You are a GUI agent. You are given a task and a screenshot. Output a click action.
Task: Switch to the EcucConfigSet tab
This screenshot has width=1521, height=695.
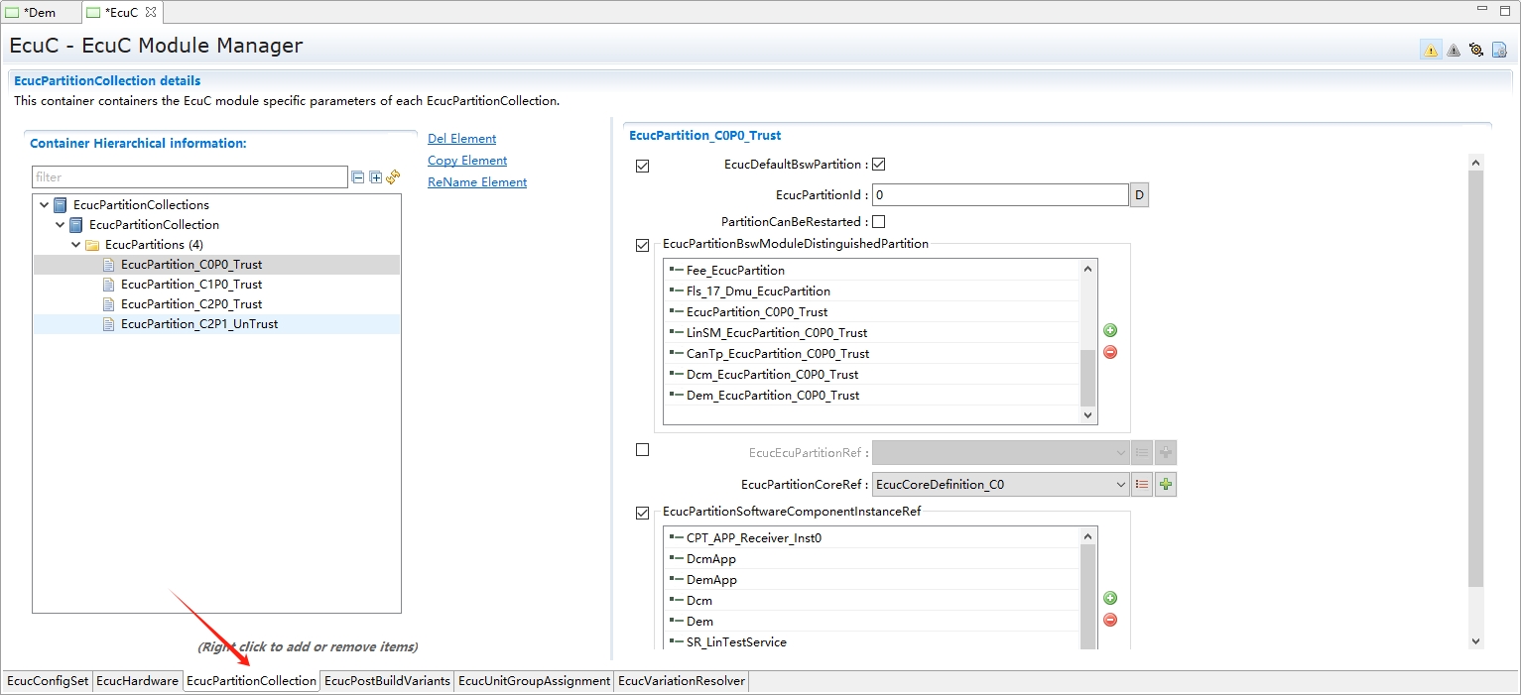pyautogui.click(x=47, y=681)
